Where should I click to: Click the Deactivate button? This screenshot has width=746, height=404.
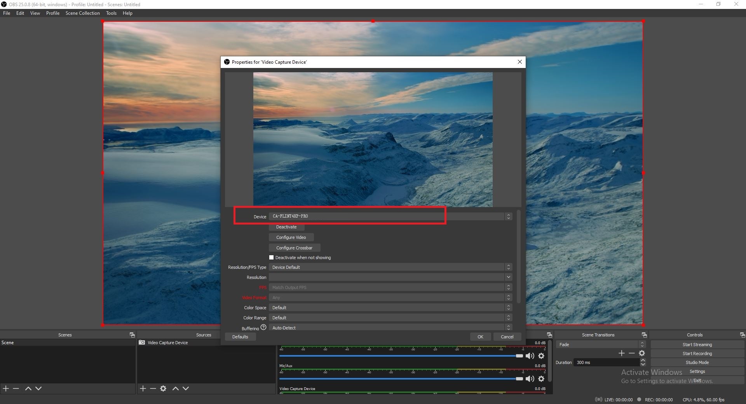click(x=286, y=227)
